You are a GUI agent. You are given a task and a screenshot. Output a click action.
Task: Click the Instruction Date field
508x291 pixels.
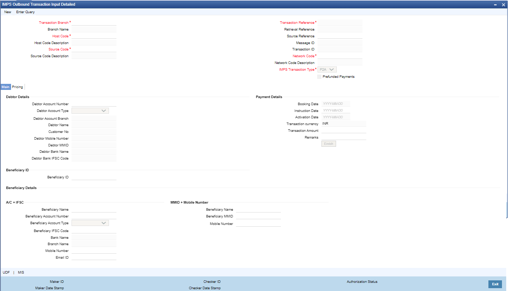pos(336,111)
